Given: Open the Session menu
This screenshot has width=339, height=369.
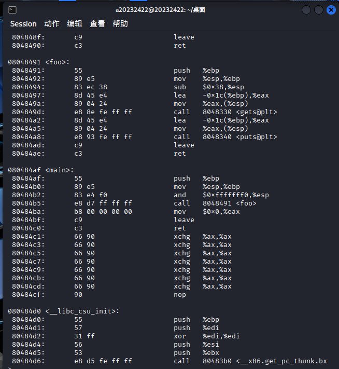Looking at the screenshot, I should click(x=23, y=24).
